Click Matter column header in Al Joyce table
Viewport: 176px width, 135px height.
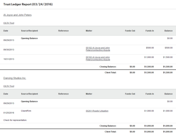click(x=89, y=30)
